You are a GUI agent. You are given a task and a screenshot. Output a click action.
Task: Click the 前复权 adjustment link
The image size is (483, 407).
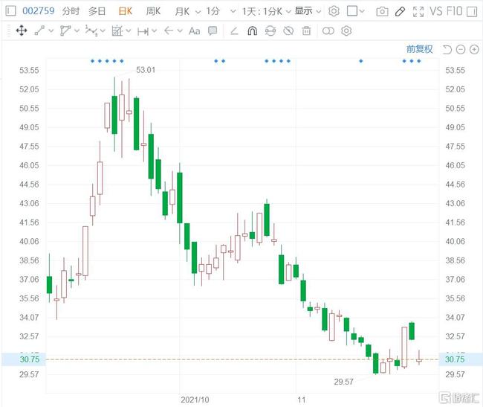point(419,49)
